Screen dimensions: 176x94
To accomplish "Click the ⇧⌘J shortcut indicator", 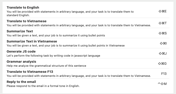I will click(x=163, y=54).
